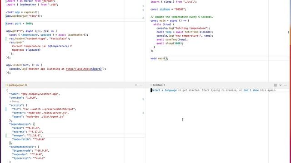Switch to the Untitled-1 editor tab

[x=159, y=85]
